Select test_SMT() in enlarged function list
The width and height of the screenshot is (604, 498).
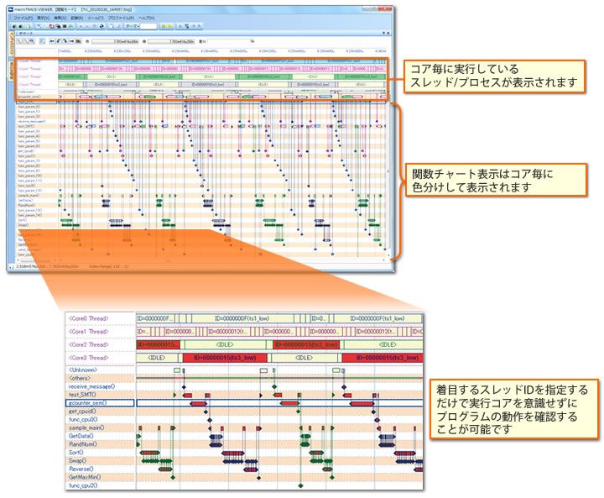point(82,395)
